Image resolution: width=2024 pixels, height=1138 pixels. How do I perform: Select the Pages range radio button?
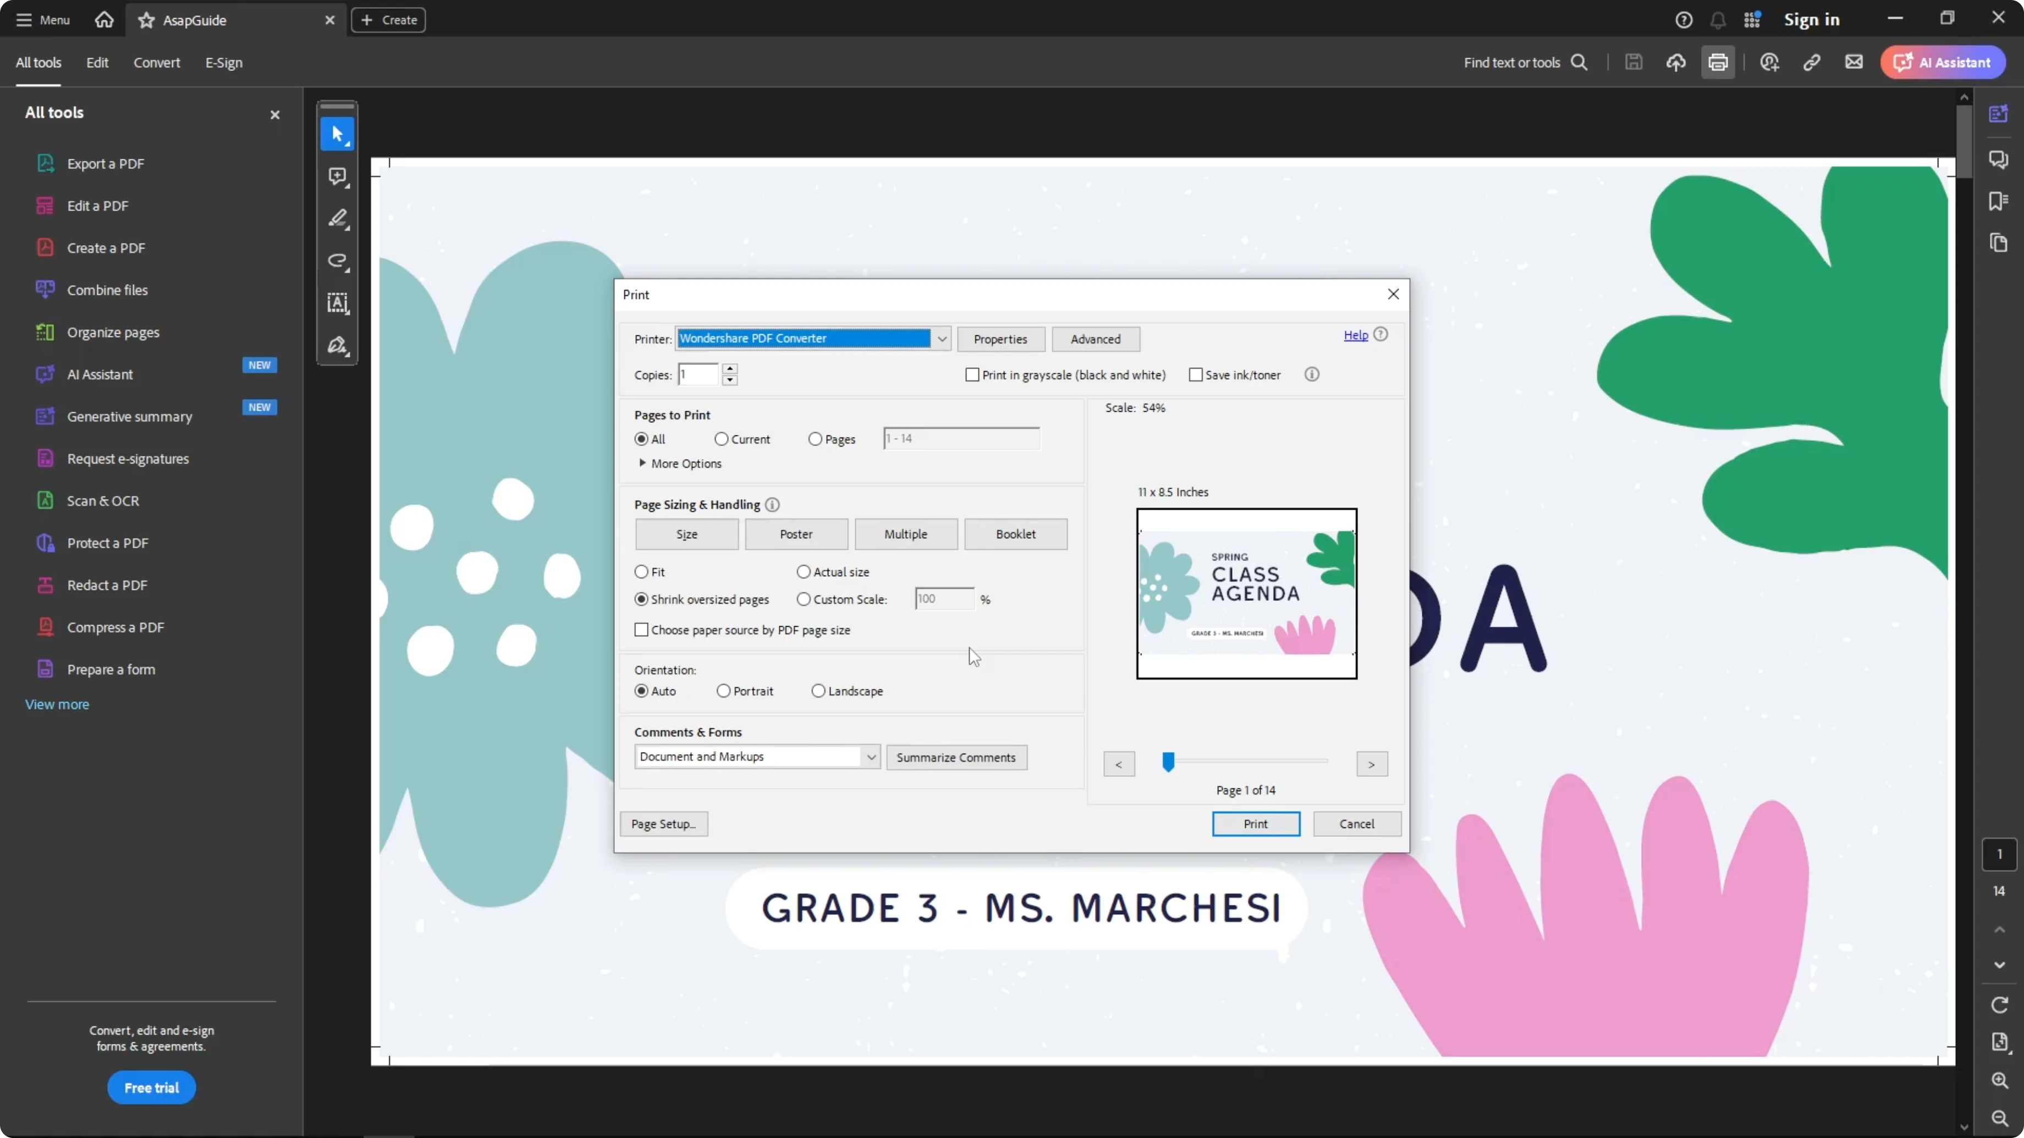[815, 439]
